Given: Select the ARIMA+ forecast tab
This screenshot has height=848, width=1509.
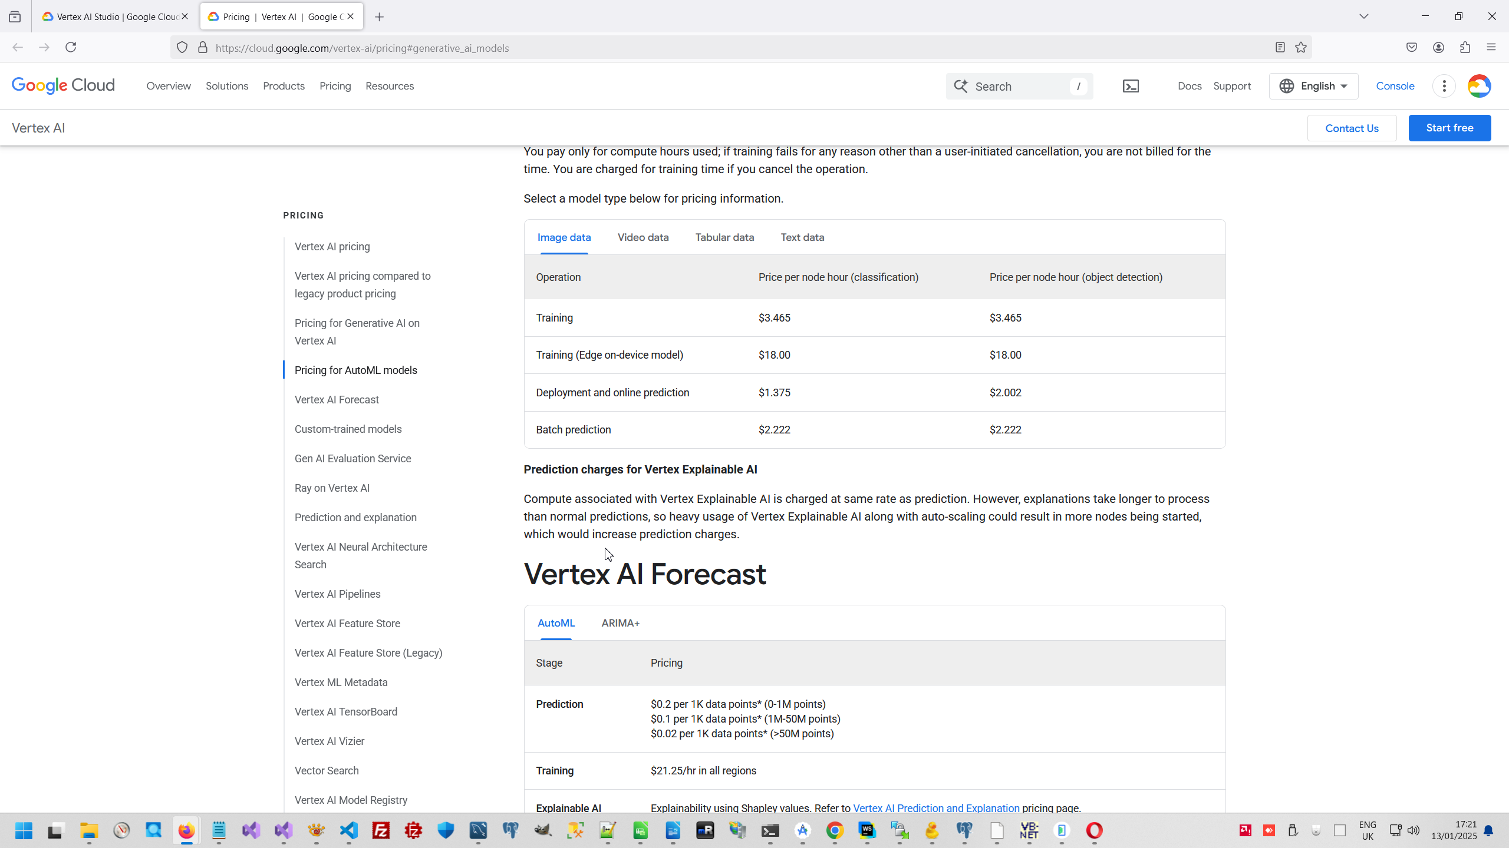Looking at the screenshot, I should (x=620, y=623).
